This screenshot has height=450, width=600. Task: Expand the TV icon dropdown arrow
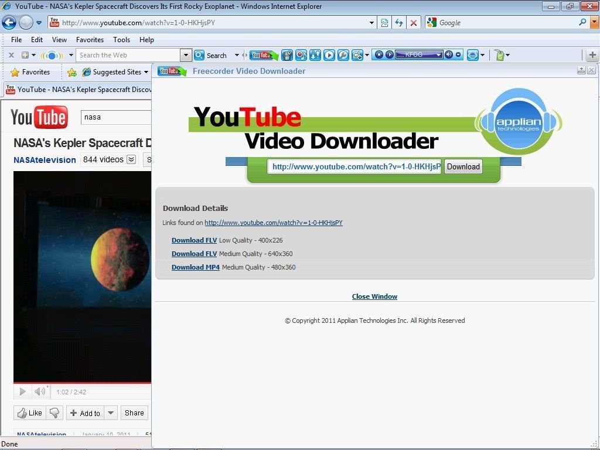click(x=367, y=55)
